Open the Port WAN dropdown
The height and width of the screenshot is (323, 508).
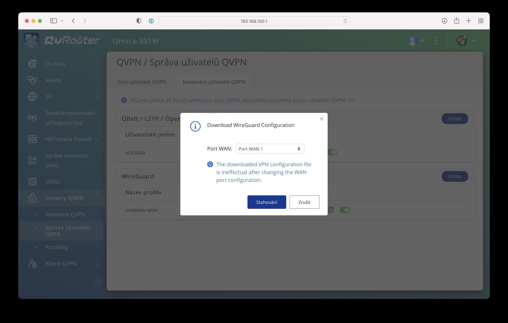[270, 149]
